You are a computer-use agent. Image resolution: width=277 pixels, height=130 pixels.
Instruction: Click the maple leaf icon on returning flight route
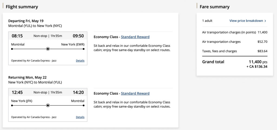[x=48, y=105]
